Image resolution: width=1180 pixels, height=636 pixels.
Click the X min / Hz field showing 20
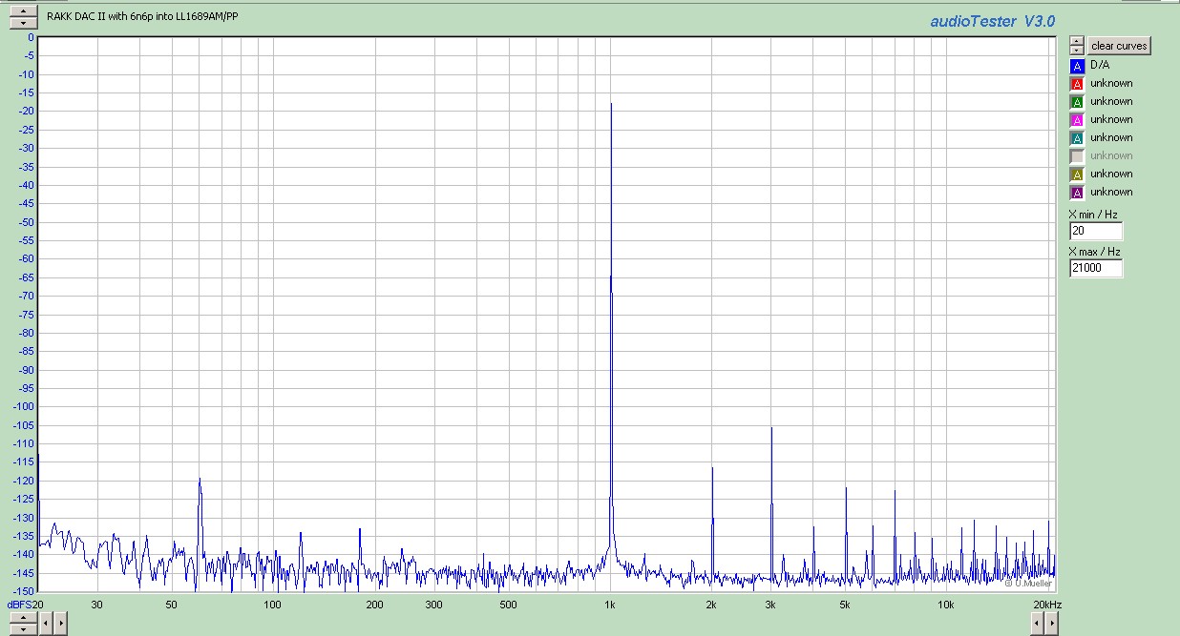pyautogui.click(x=1096, y=231)
